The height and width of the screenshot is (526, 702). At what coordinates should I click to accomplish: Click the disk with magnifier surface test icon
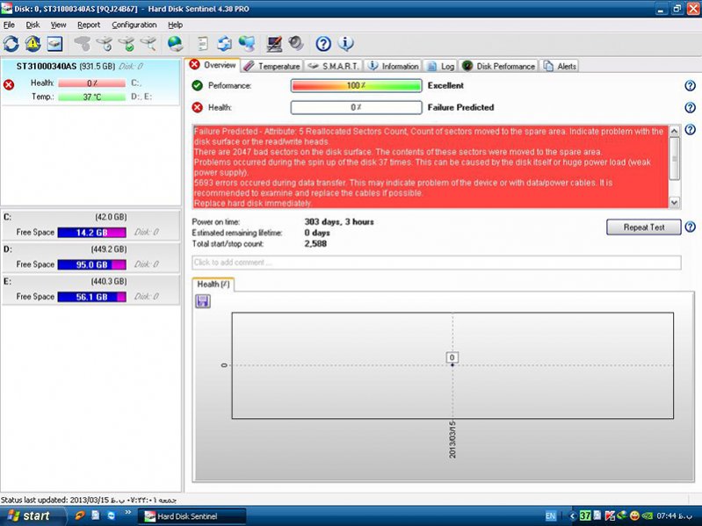[x=148, y=44]
